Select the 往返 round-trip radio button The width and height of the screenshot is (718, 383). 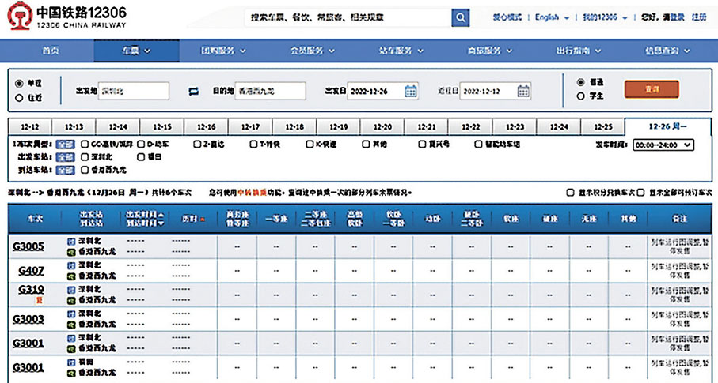coord(19,98)
